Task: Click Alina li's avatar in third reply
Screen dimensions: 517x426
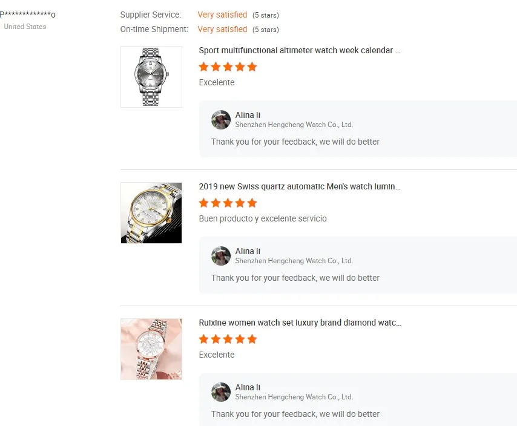Action: (x=221, y=392)
